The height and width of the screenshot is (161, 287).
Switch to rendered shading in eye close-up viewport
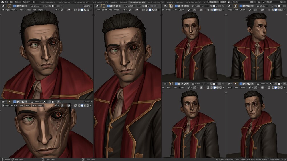pos(88,105)
